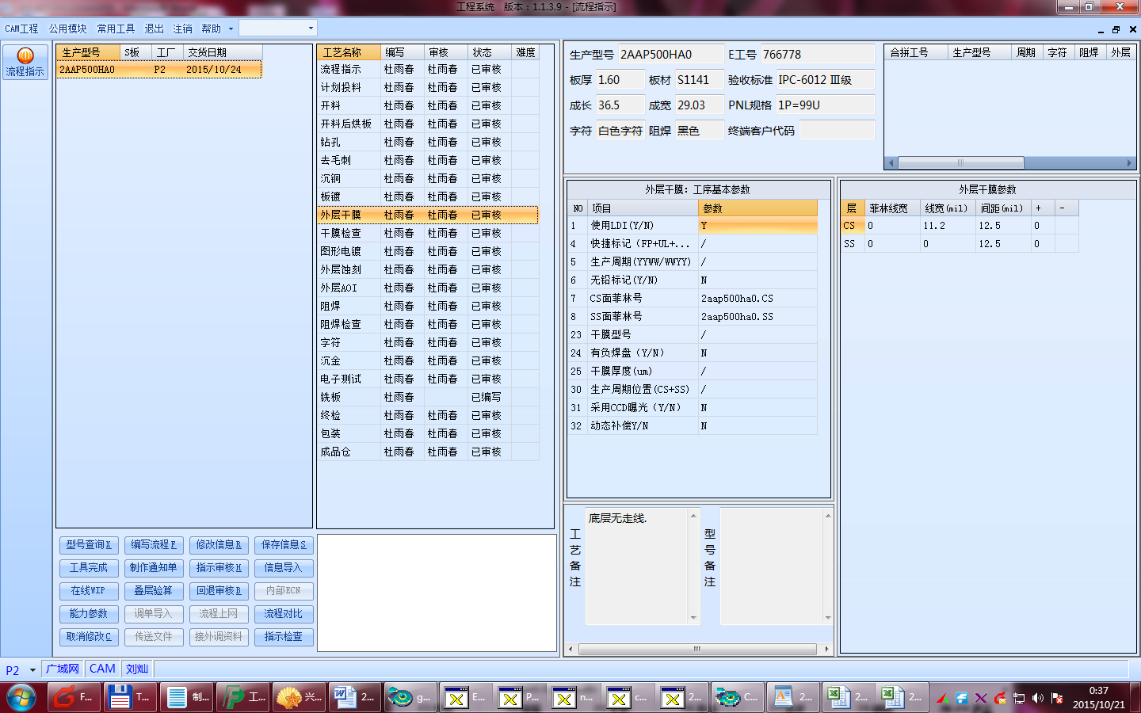Open the P... X-window taskbar item
Viewport: 1141px width, 713px height.
tap(519, 697)
